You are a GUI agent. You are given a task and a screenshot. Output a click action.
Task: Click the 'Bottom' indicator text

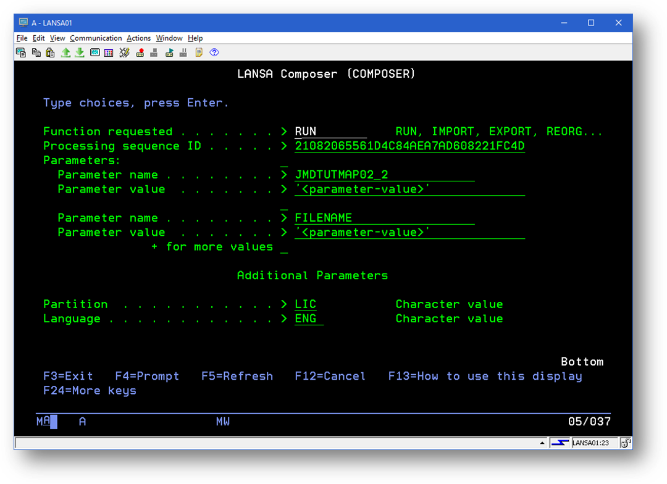[582, 362]
